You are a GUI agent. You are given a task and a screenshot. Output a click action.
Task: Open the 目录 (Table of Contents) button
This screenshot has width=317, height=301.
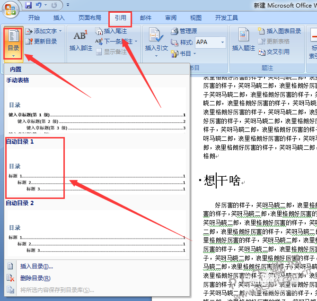[x=13, y=42]
